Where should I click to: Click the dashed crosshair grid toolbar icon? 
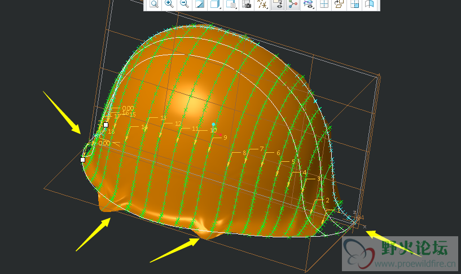[x=324, y=5]
